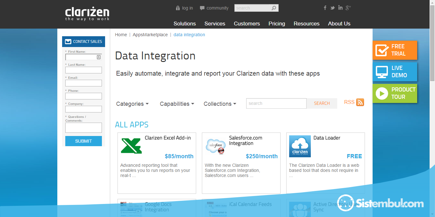
Task: Expand the Collections dropdown
Action: click(x=220, y=104)
